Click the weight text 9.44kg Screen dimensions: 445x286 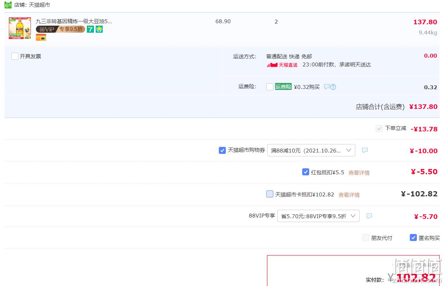coord(428,33)
